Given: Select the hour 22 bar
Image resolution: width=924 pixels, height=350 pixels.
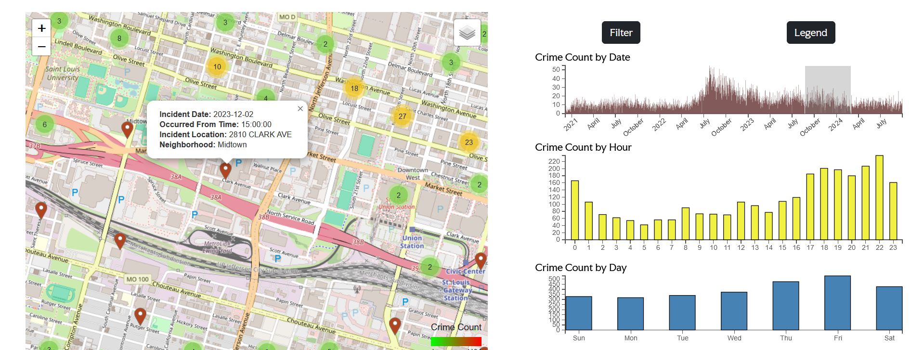Looking at the screenshot, I should 879,197.
